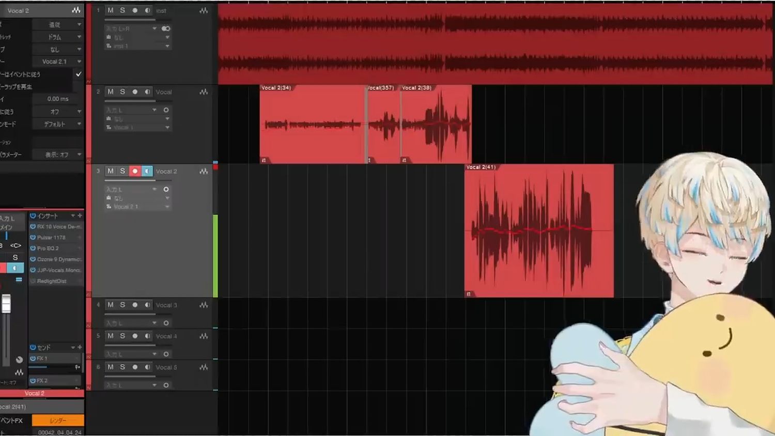Click the orange レンダー render button

tap(58, 421)
